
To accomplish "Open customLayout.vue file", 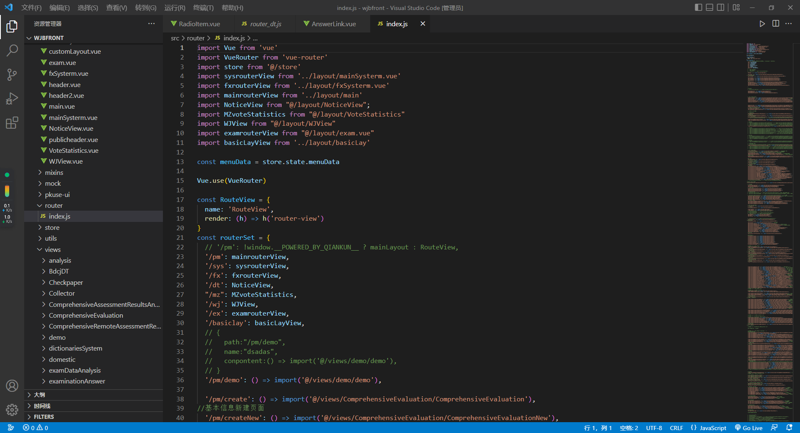I will [94, 52].
